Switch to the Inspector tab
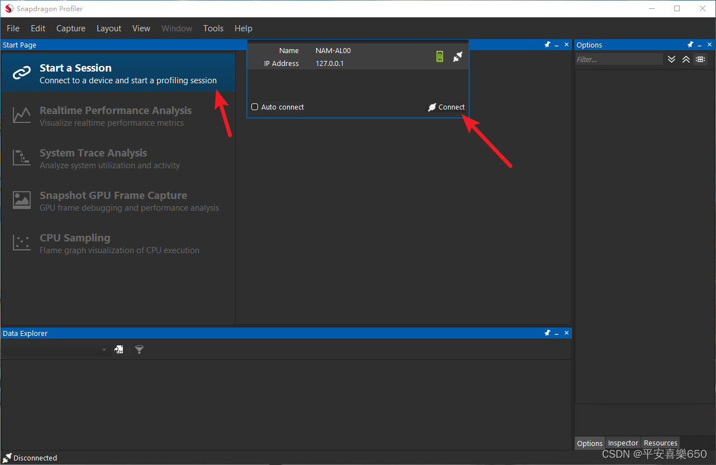The image size is (716, 465). tap(623, 443)
